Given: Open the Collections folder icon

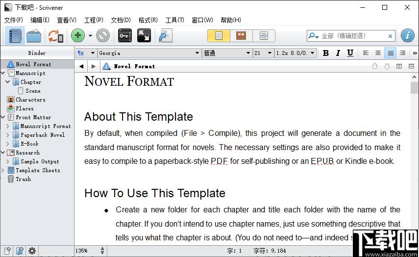Looking at the screenshot, I should (34, 36).
